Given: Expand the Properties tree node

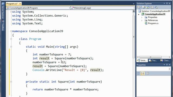Looking at the screenshot, I should [142, 17].
